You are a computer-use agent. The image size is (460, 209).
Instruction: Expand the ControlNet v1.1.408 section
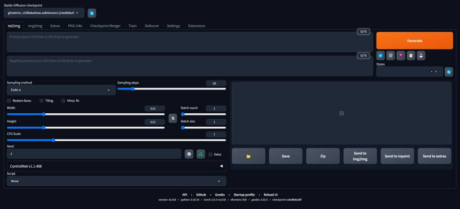click(x=116, y=166)
